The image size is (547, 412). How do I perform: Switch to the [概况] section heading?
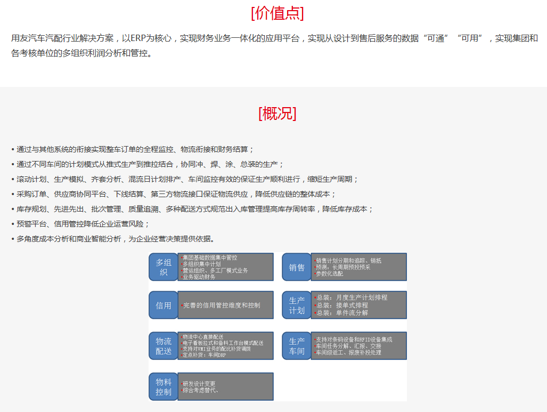[276, 114]
